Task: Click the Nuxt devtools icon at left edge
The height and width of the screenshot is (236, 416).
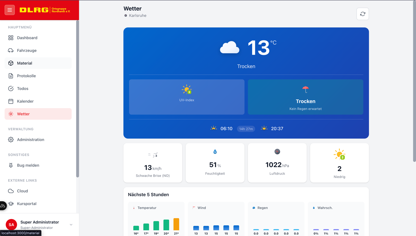Action: point(3,206)
